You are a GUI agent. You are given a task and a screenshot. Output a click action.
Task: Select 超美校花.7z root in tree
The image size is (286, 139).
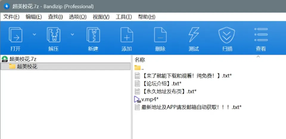pos(23,59)
